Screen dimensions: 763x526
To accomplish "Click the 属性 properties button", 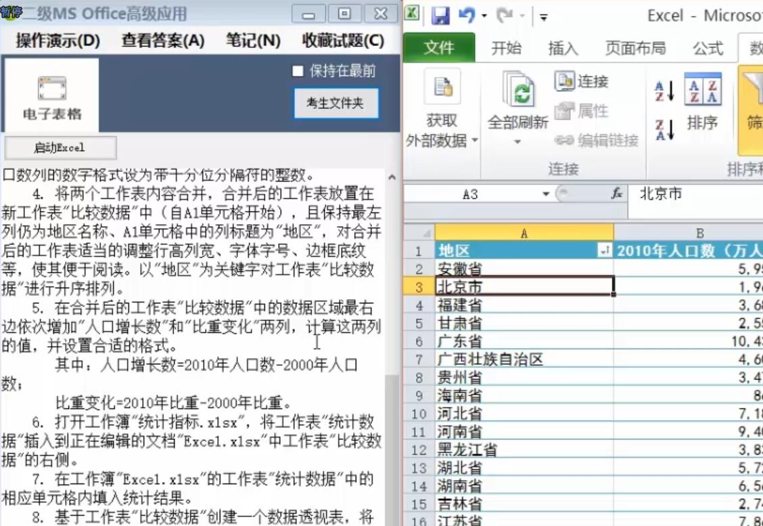I will point(582,111).
